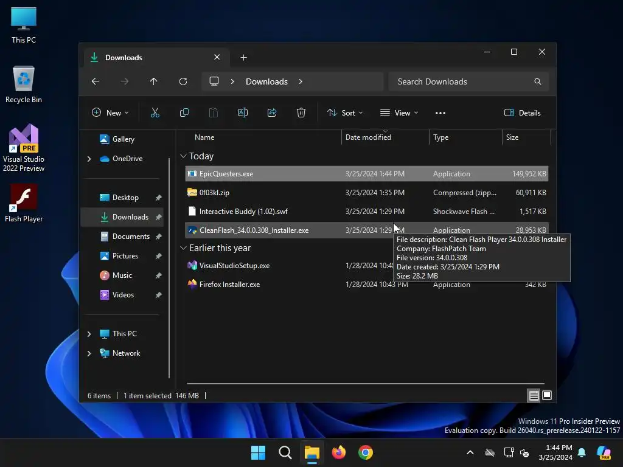This screenshot has height=467, width=623.
Task: Click the PC icon in the address bar
Action: pos(214,81)
